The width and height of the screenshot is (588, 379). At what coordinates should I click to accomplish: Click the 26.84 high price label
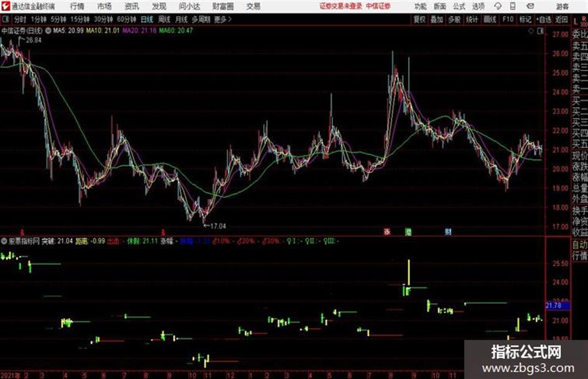coord(34,40)
